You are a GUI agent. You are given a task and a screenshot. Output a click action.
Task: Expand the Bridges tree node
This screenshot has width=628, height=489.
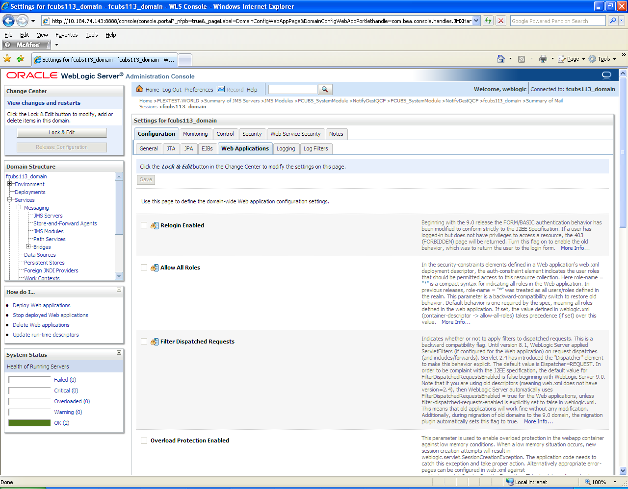coord(28,246)
